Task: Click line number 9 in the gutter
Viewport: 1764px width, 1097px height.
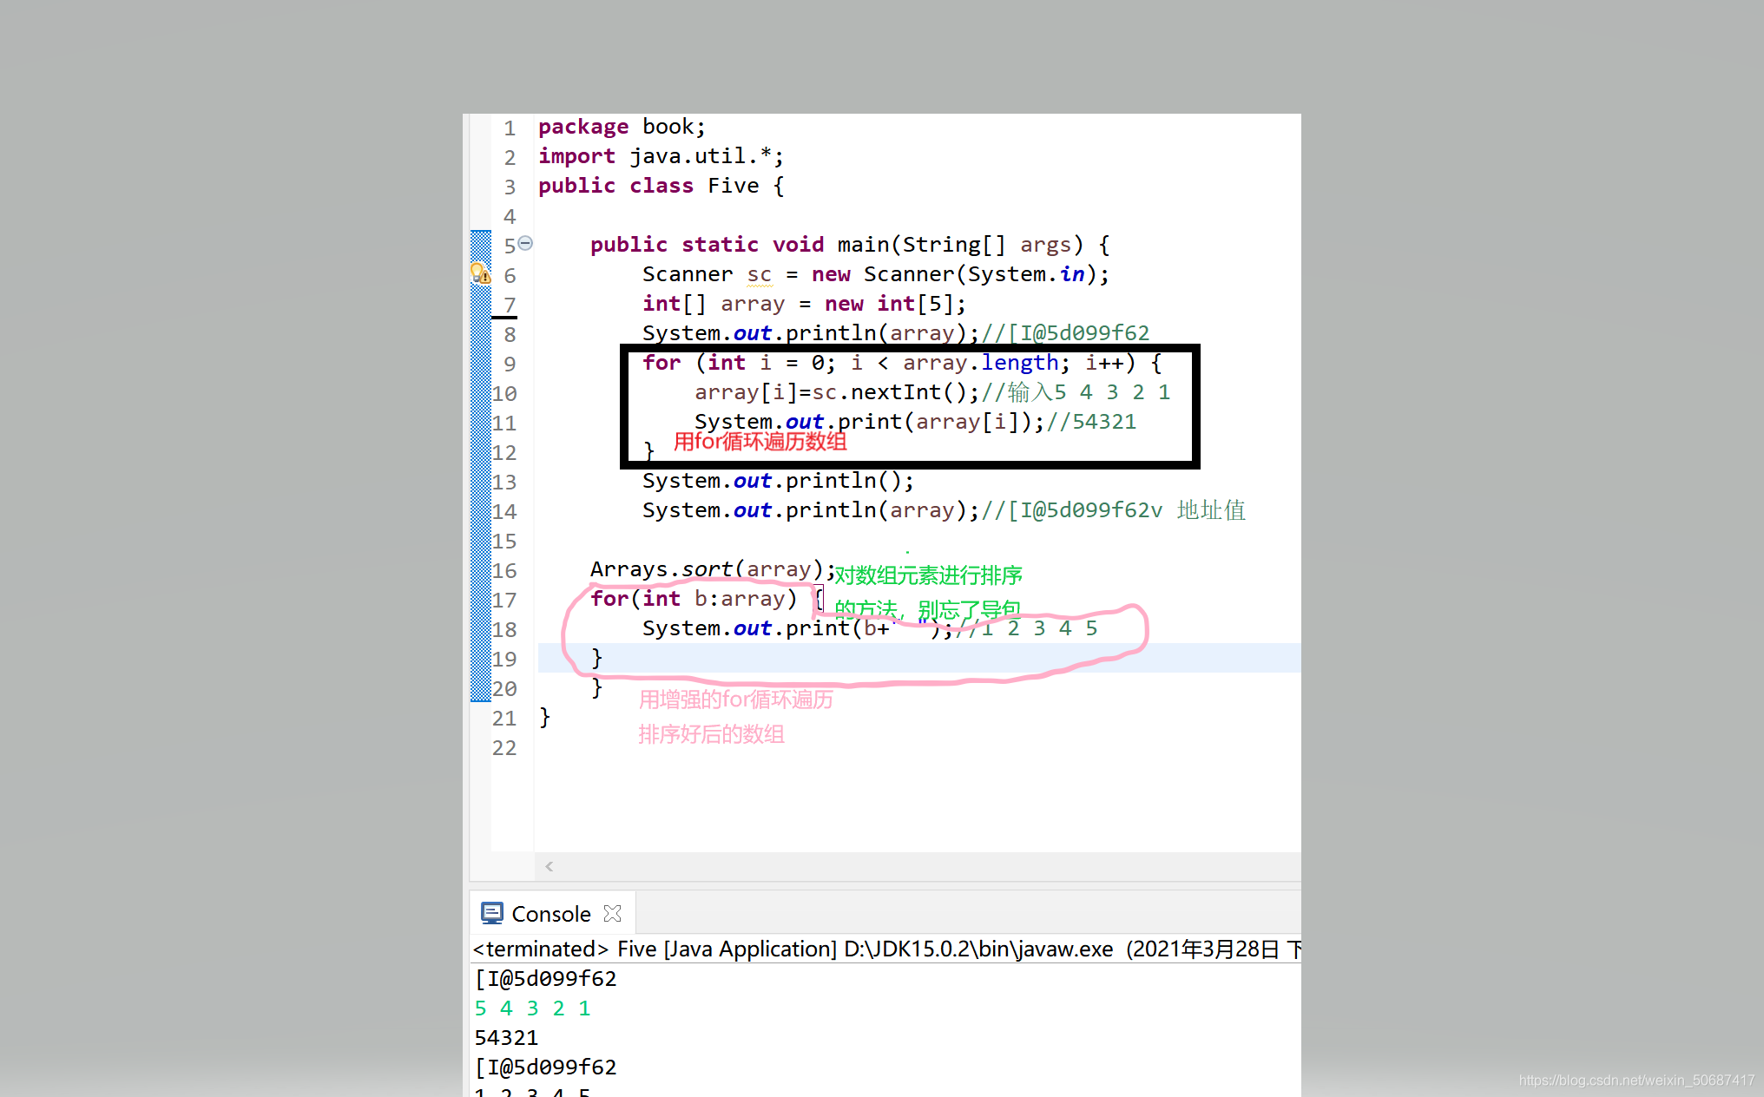Action: (x=510, y=364)
